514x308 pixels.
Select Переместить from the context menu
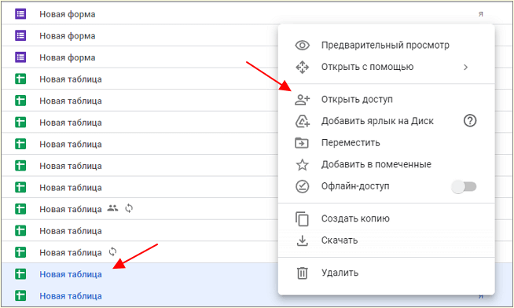pyautogui.click(x=386, y=143)
